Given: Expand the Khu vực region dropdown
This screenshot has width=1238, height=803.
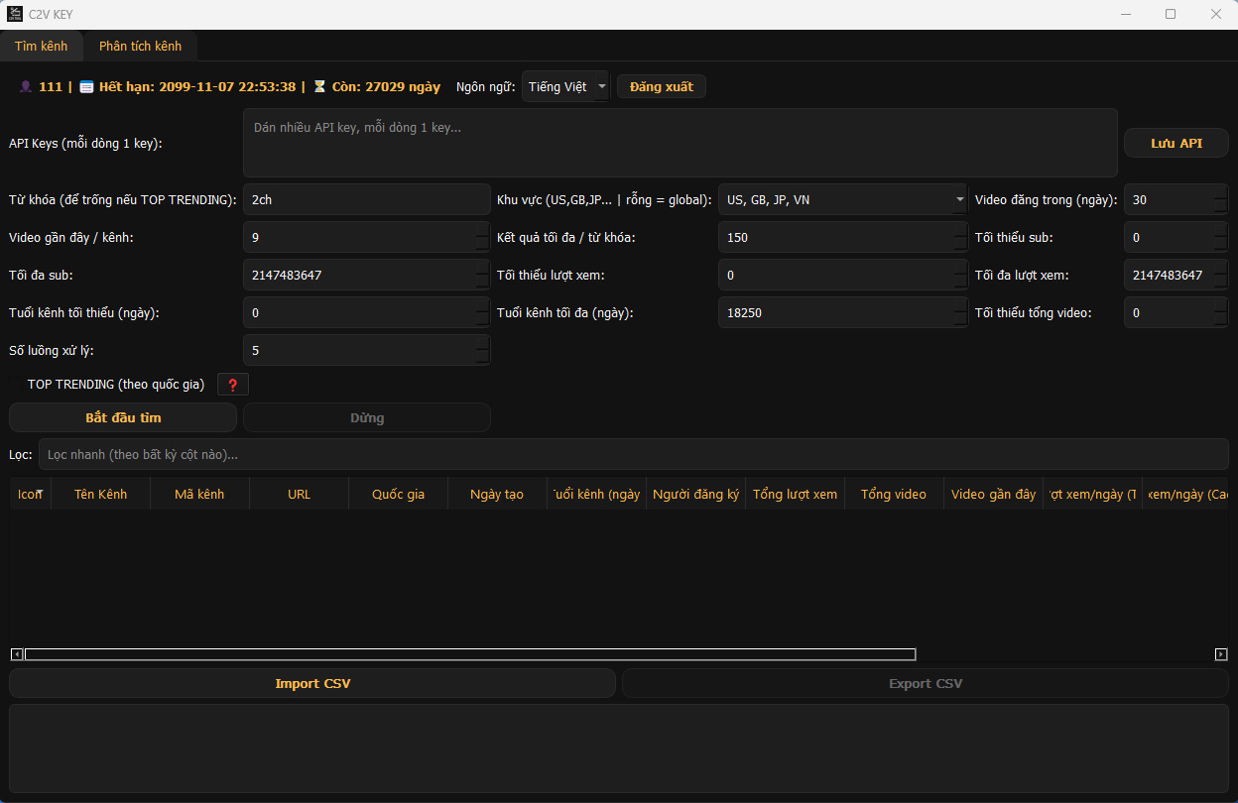Looking at the screenshot, I should (959, 200).
